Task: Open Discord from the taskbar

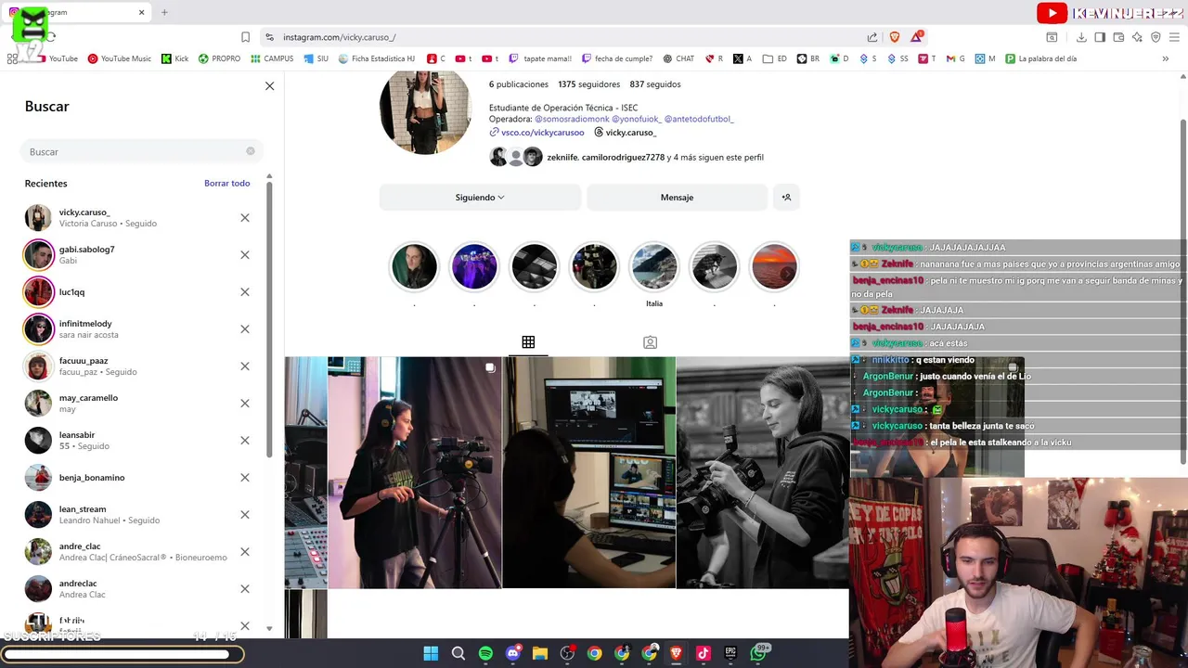Action: [513, 653]
